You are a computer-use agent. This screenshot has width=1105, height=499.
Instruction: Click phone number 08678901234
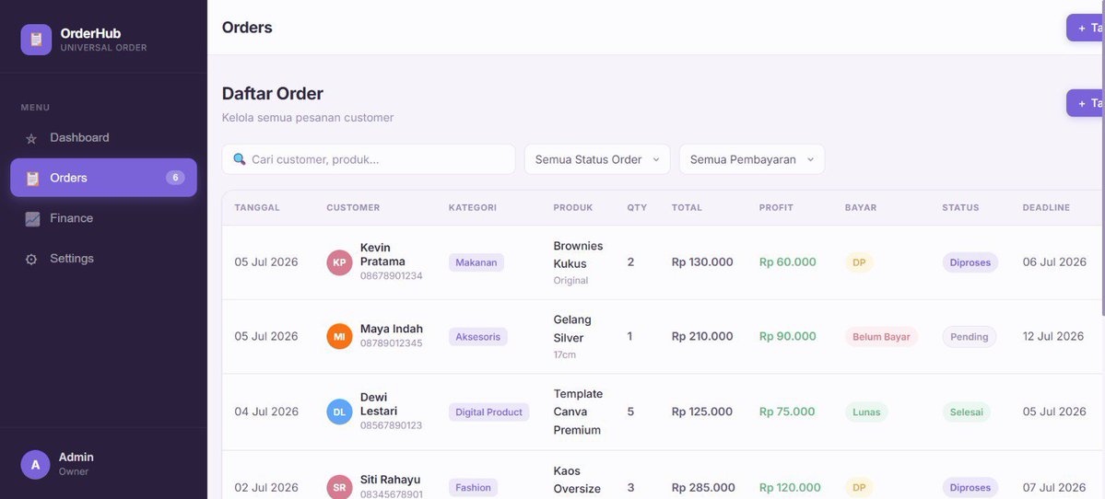[x=391, y=276]
